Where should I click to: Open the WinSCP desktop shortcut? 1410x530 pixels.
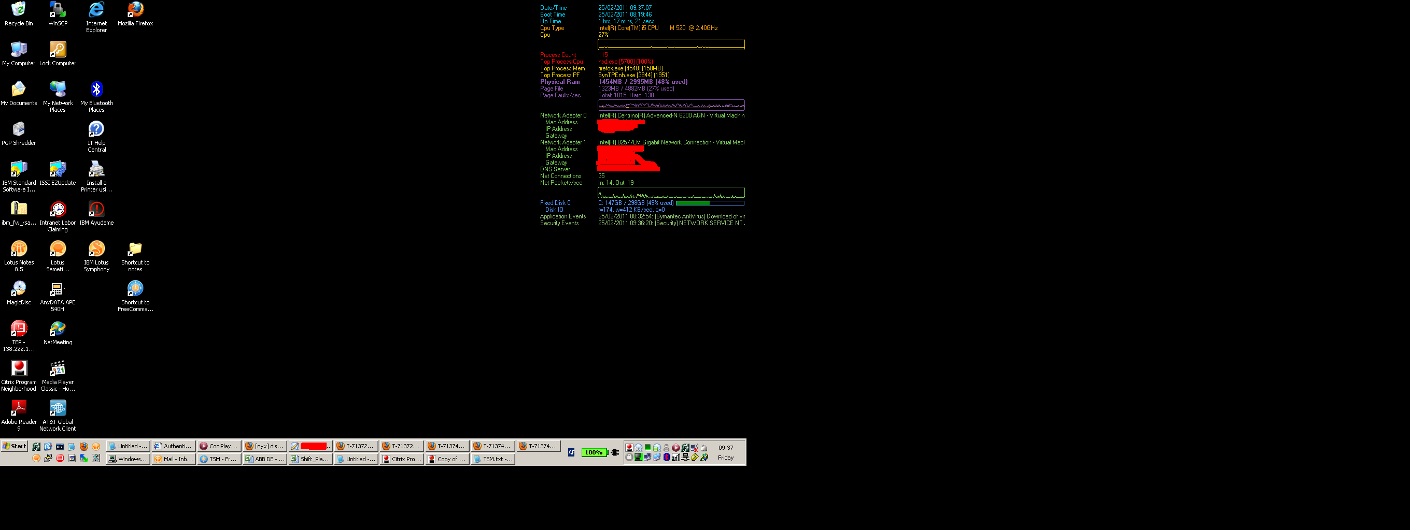(58, 11)
